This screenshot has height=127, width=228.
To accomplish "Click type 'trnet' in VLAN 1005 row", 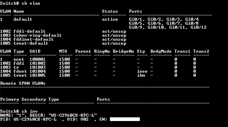I will point(20,75).
